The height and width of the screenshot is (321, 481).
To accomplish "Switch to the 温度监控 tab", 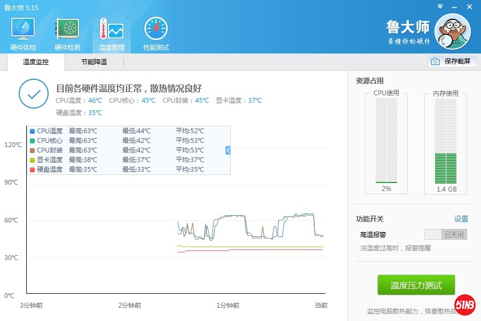I will pyautogui.click(x=36, y=62).
